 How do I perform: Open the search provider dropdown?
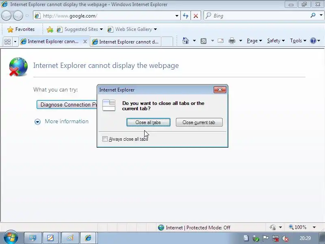pos(321,15)
